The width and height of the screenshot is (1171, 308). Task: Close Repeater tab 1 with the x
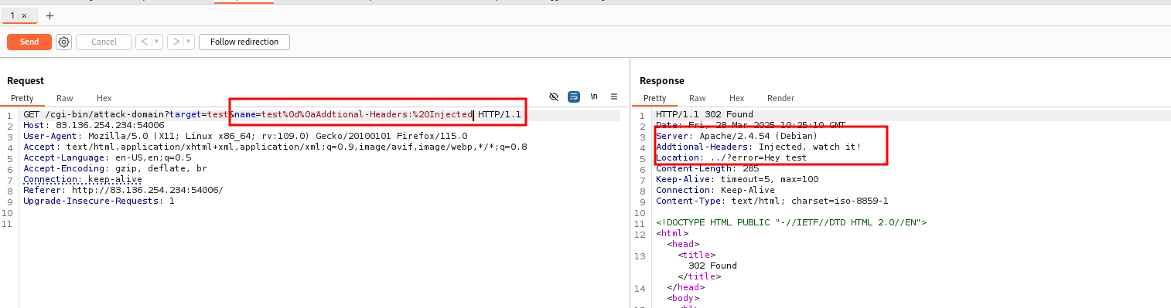(25, 15)
